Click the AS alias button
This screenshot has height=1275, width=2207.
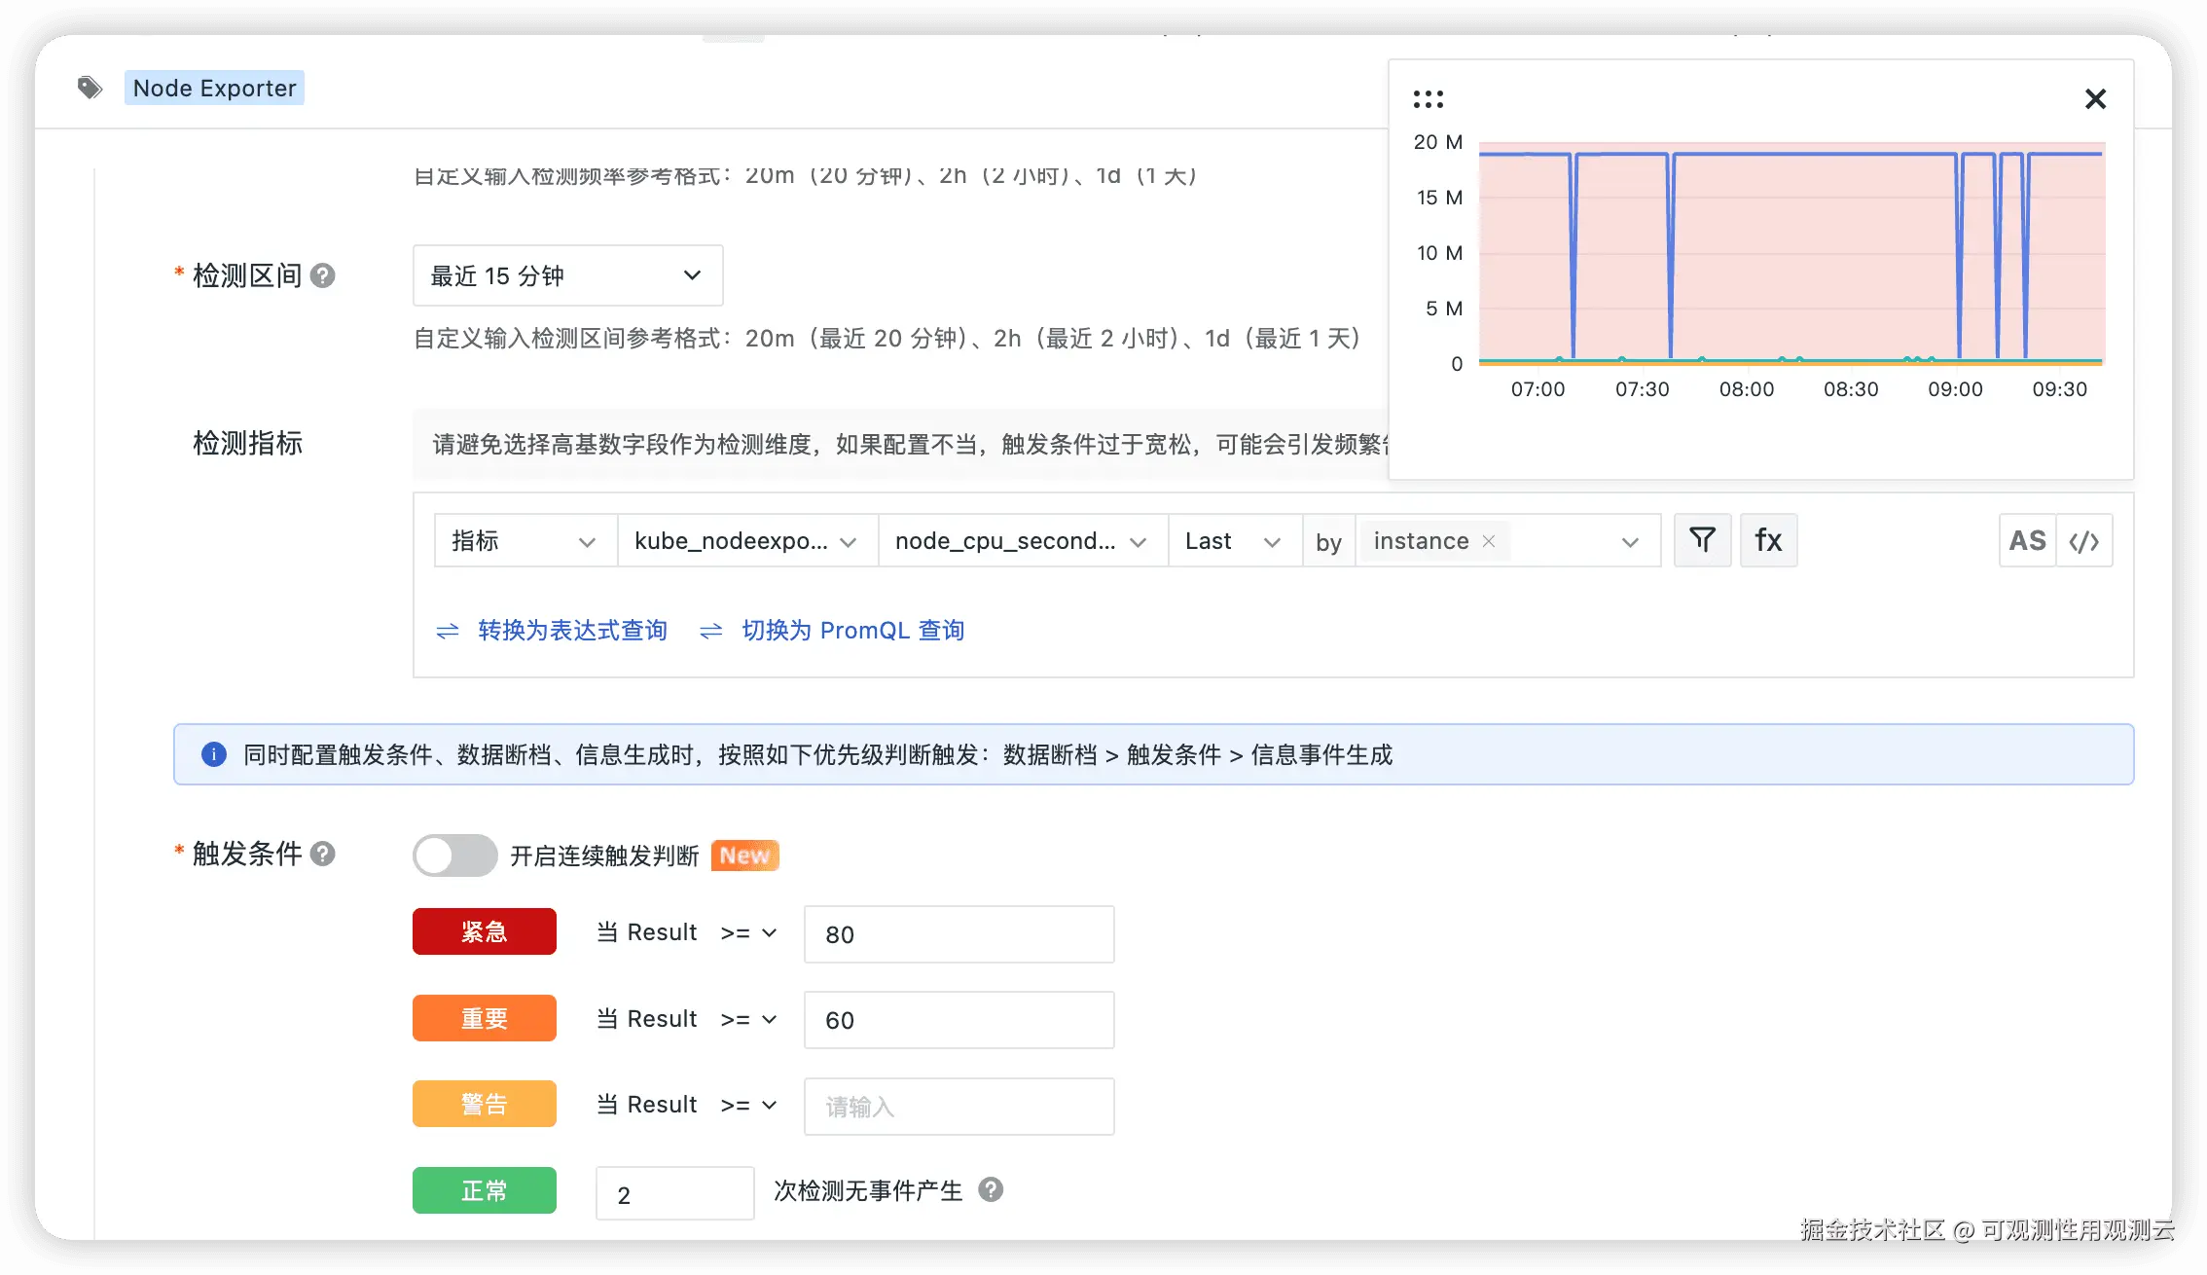[x=2028, y=540]
